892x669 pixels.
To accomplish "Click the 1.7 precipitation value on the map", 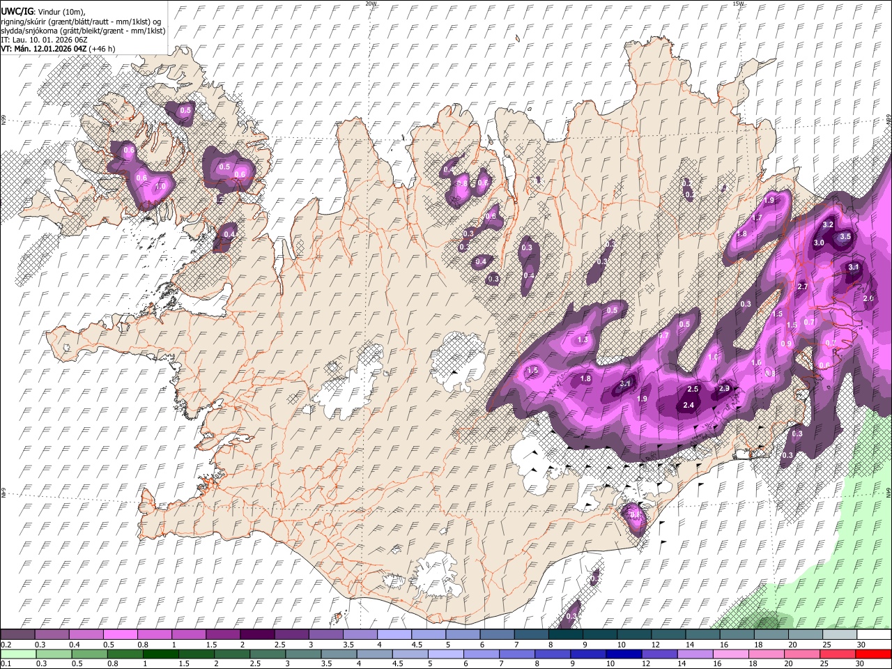I will pos(758,218).
